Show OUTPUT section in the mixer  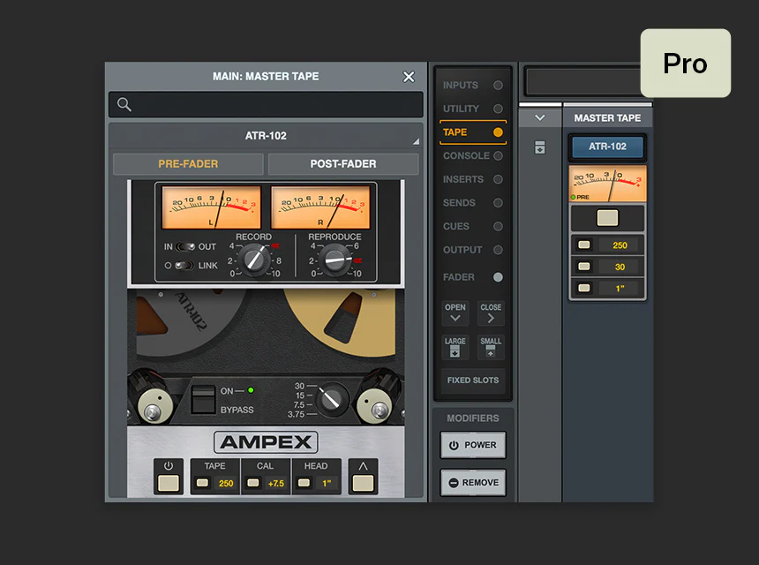coord(462,250)
